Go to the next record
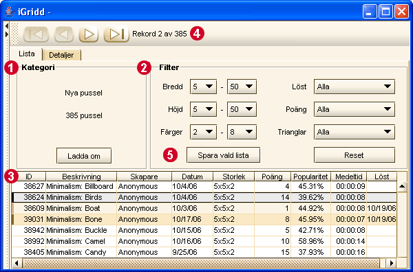Screen dimensions: 413x272 click(89, 34)
